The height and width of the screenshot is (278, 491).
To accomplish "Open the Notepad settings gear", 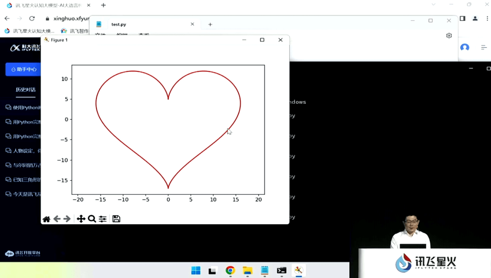I will (x=449, y=36).
